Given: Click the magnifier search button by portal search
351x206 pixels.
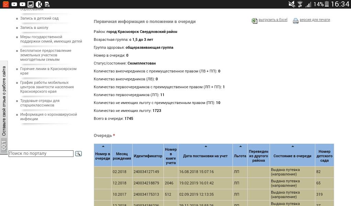Looking at the screenshot, I should 78,154.
